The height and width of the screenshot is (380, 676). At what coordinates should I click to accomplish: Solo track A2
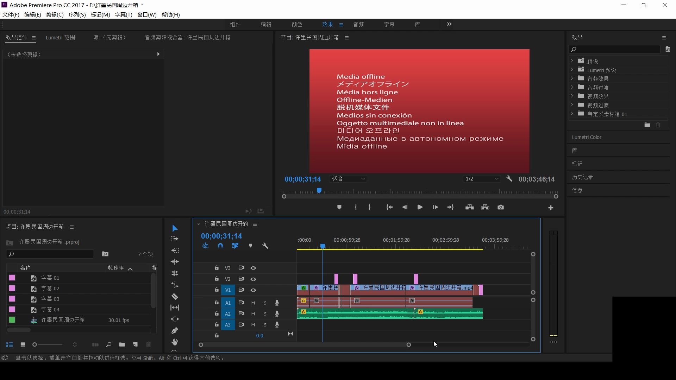(x=265, y=314)
